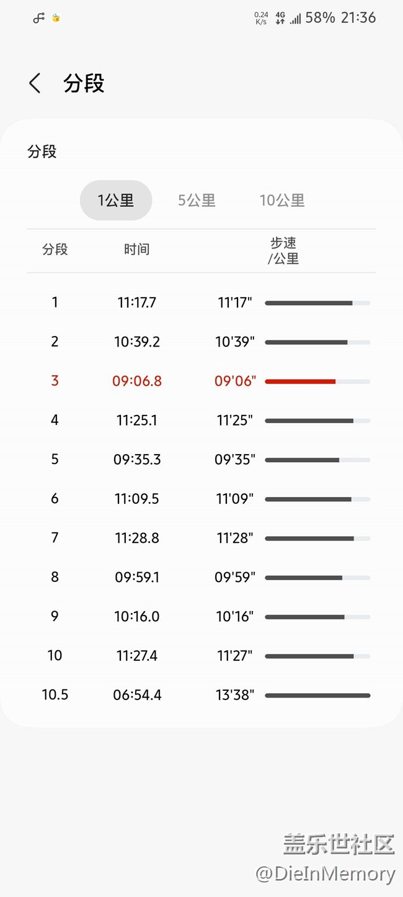Tap the 21:36 clock in status bar
Screen dimensions: 403x897
pos(358,18)
